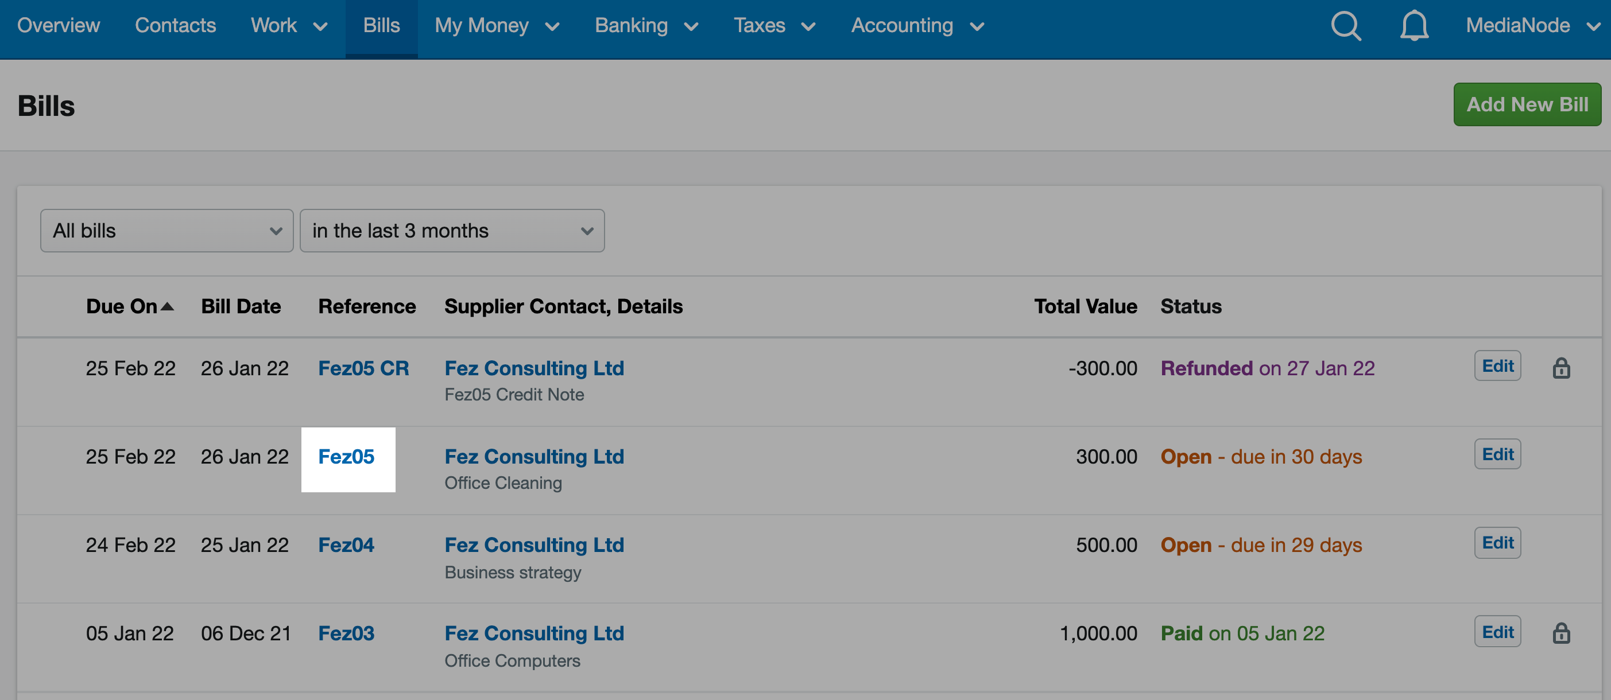Screen dimensions: 1611x700
Task: Open the notifications bell icon
Action: click(1414, 26)
